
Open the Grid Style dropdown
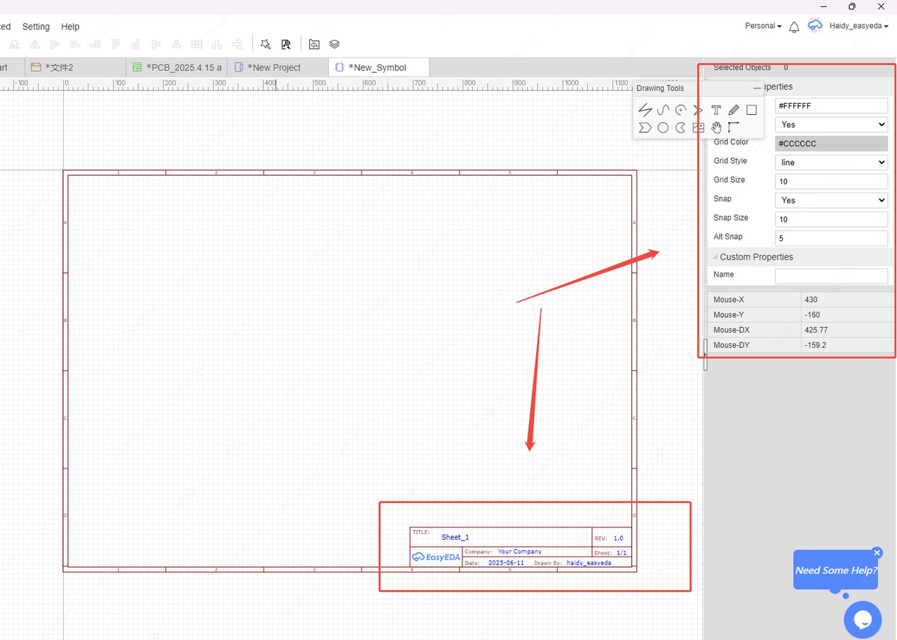pyautogui.click(x=831, y=162)
